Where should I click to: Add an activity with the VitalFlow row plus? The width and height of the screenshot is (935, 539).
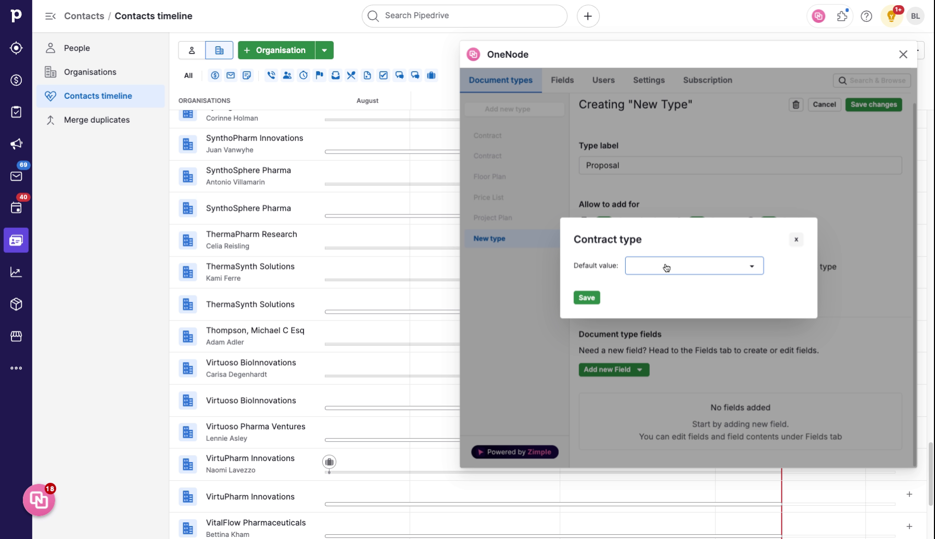(x=909, y=527)
